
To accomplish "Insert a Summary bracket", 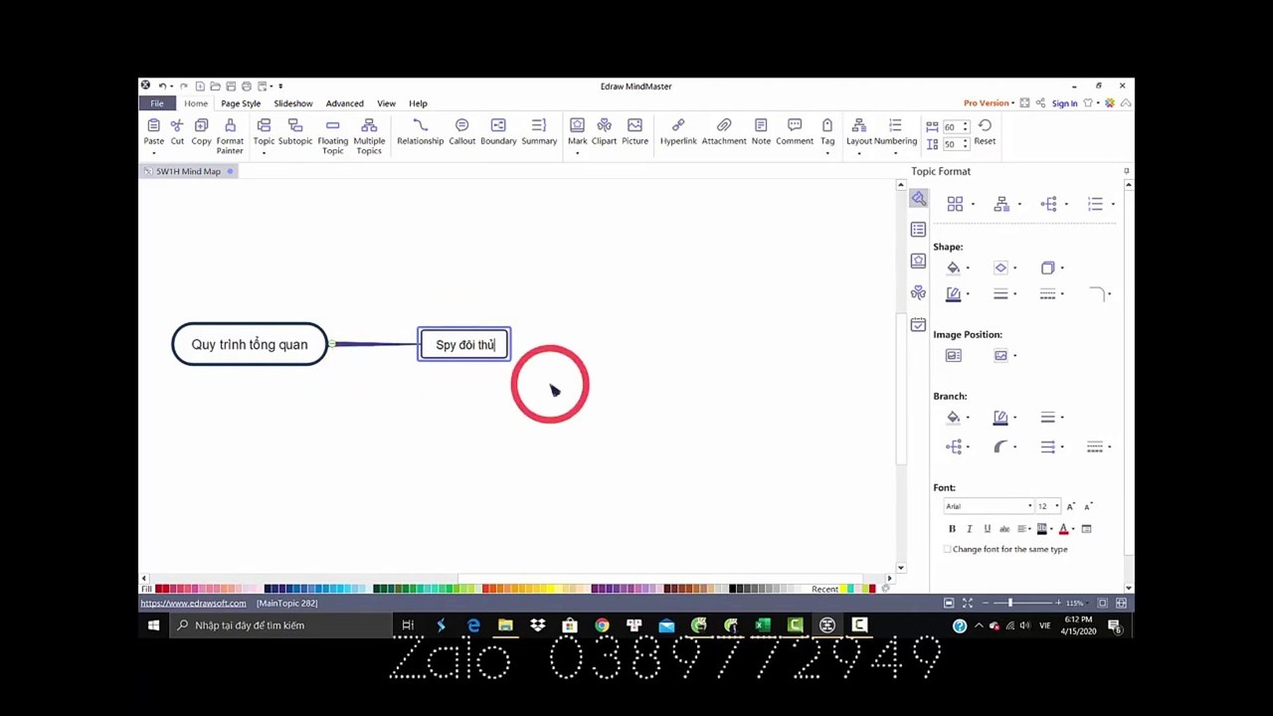I will pos(539,131).
